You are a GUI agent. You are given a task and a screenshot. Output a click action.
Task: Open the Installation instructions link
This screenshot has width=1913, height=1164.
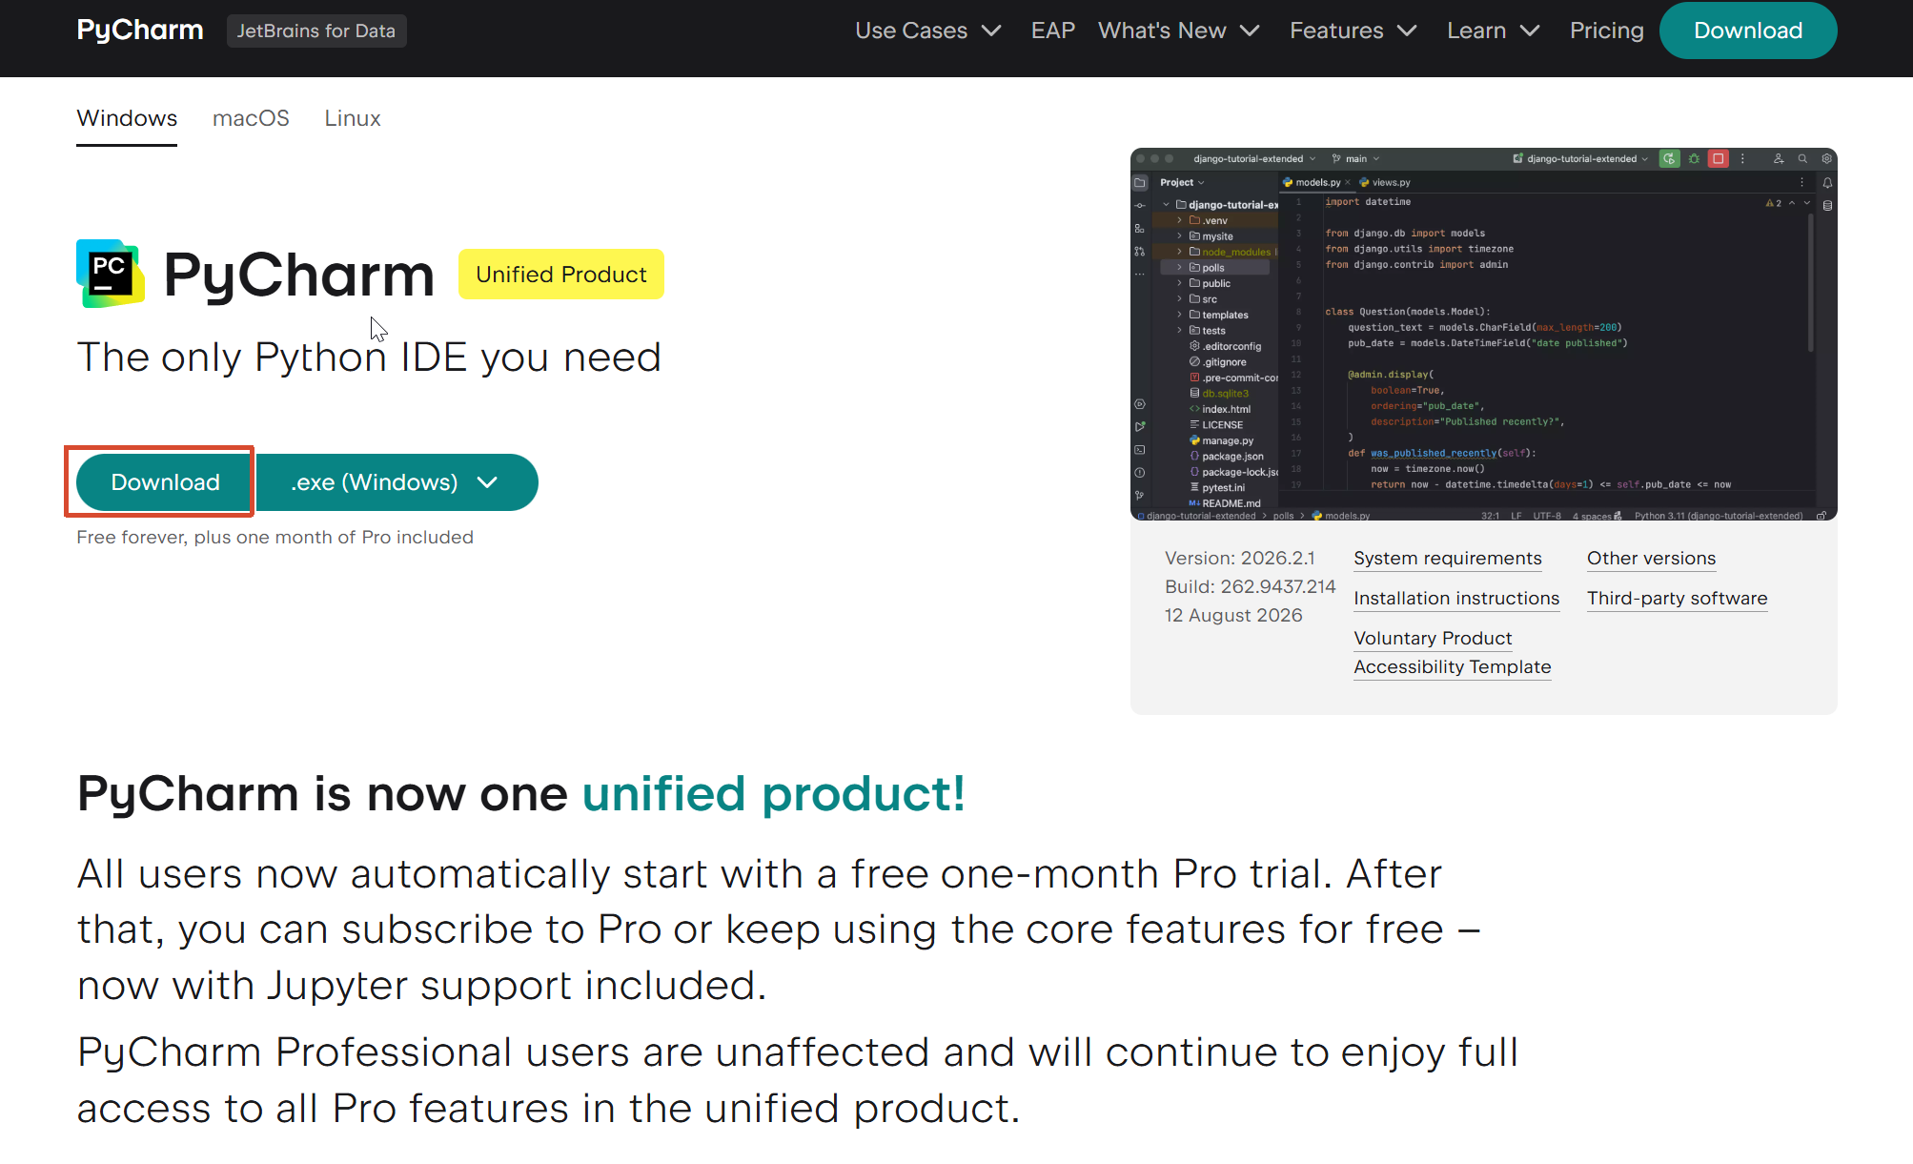(1456, 599)
